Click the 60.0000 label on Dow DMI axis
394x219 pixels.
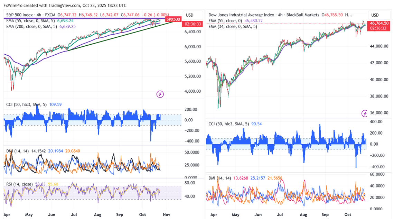point(377,174)
